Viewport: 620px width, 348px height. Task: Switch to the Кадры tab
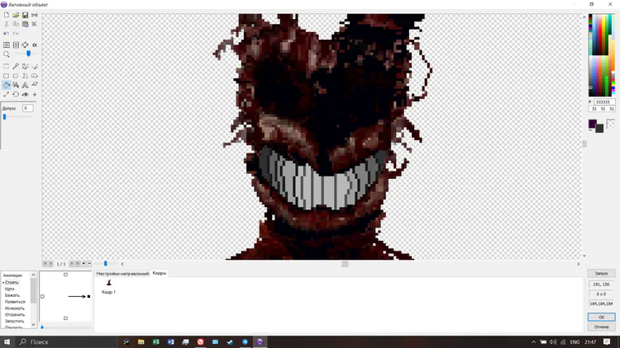(x=160, y=273)
